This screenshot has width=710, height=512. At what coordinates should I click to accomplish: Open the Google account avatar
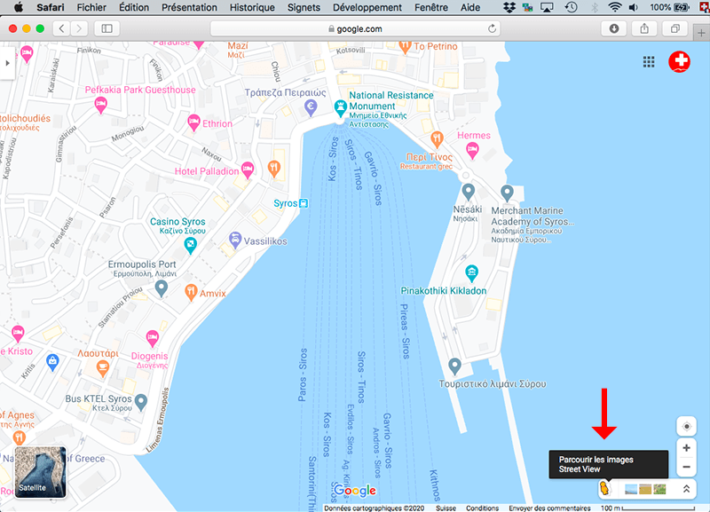[x=679, y=61]
